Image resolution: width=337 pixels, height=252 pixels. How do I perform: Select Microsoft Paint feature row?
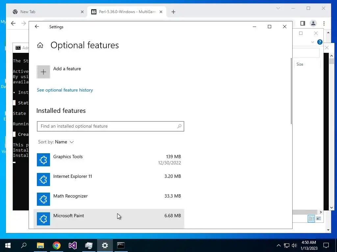tap(109, 219)
